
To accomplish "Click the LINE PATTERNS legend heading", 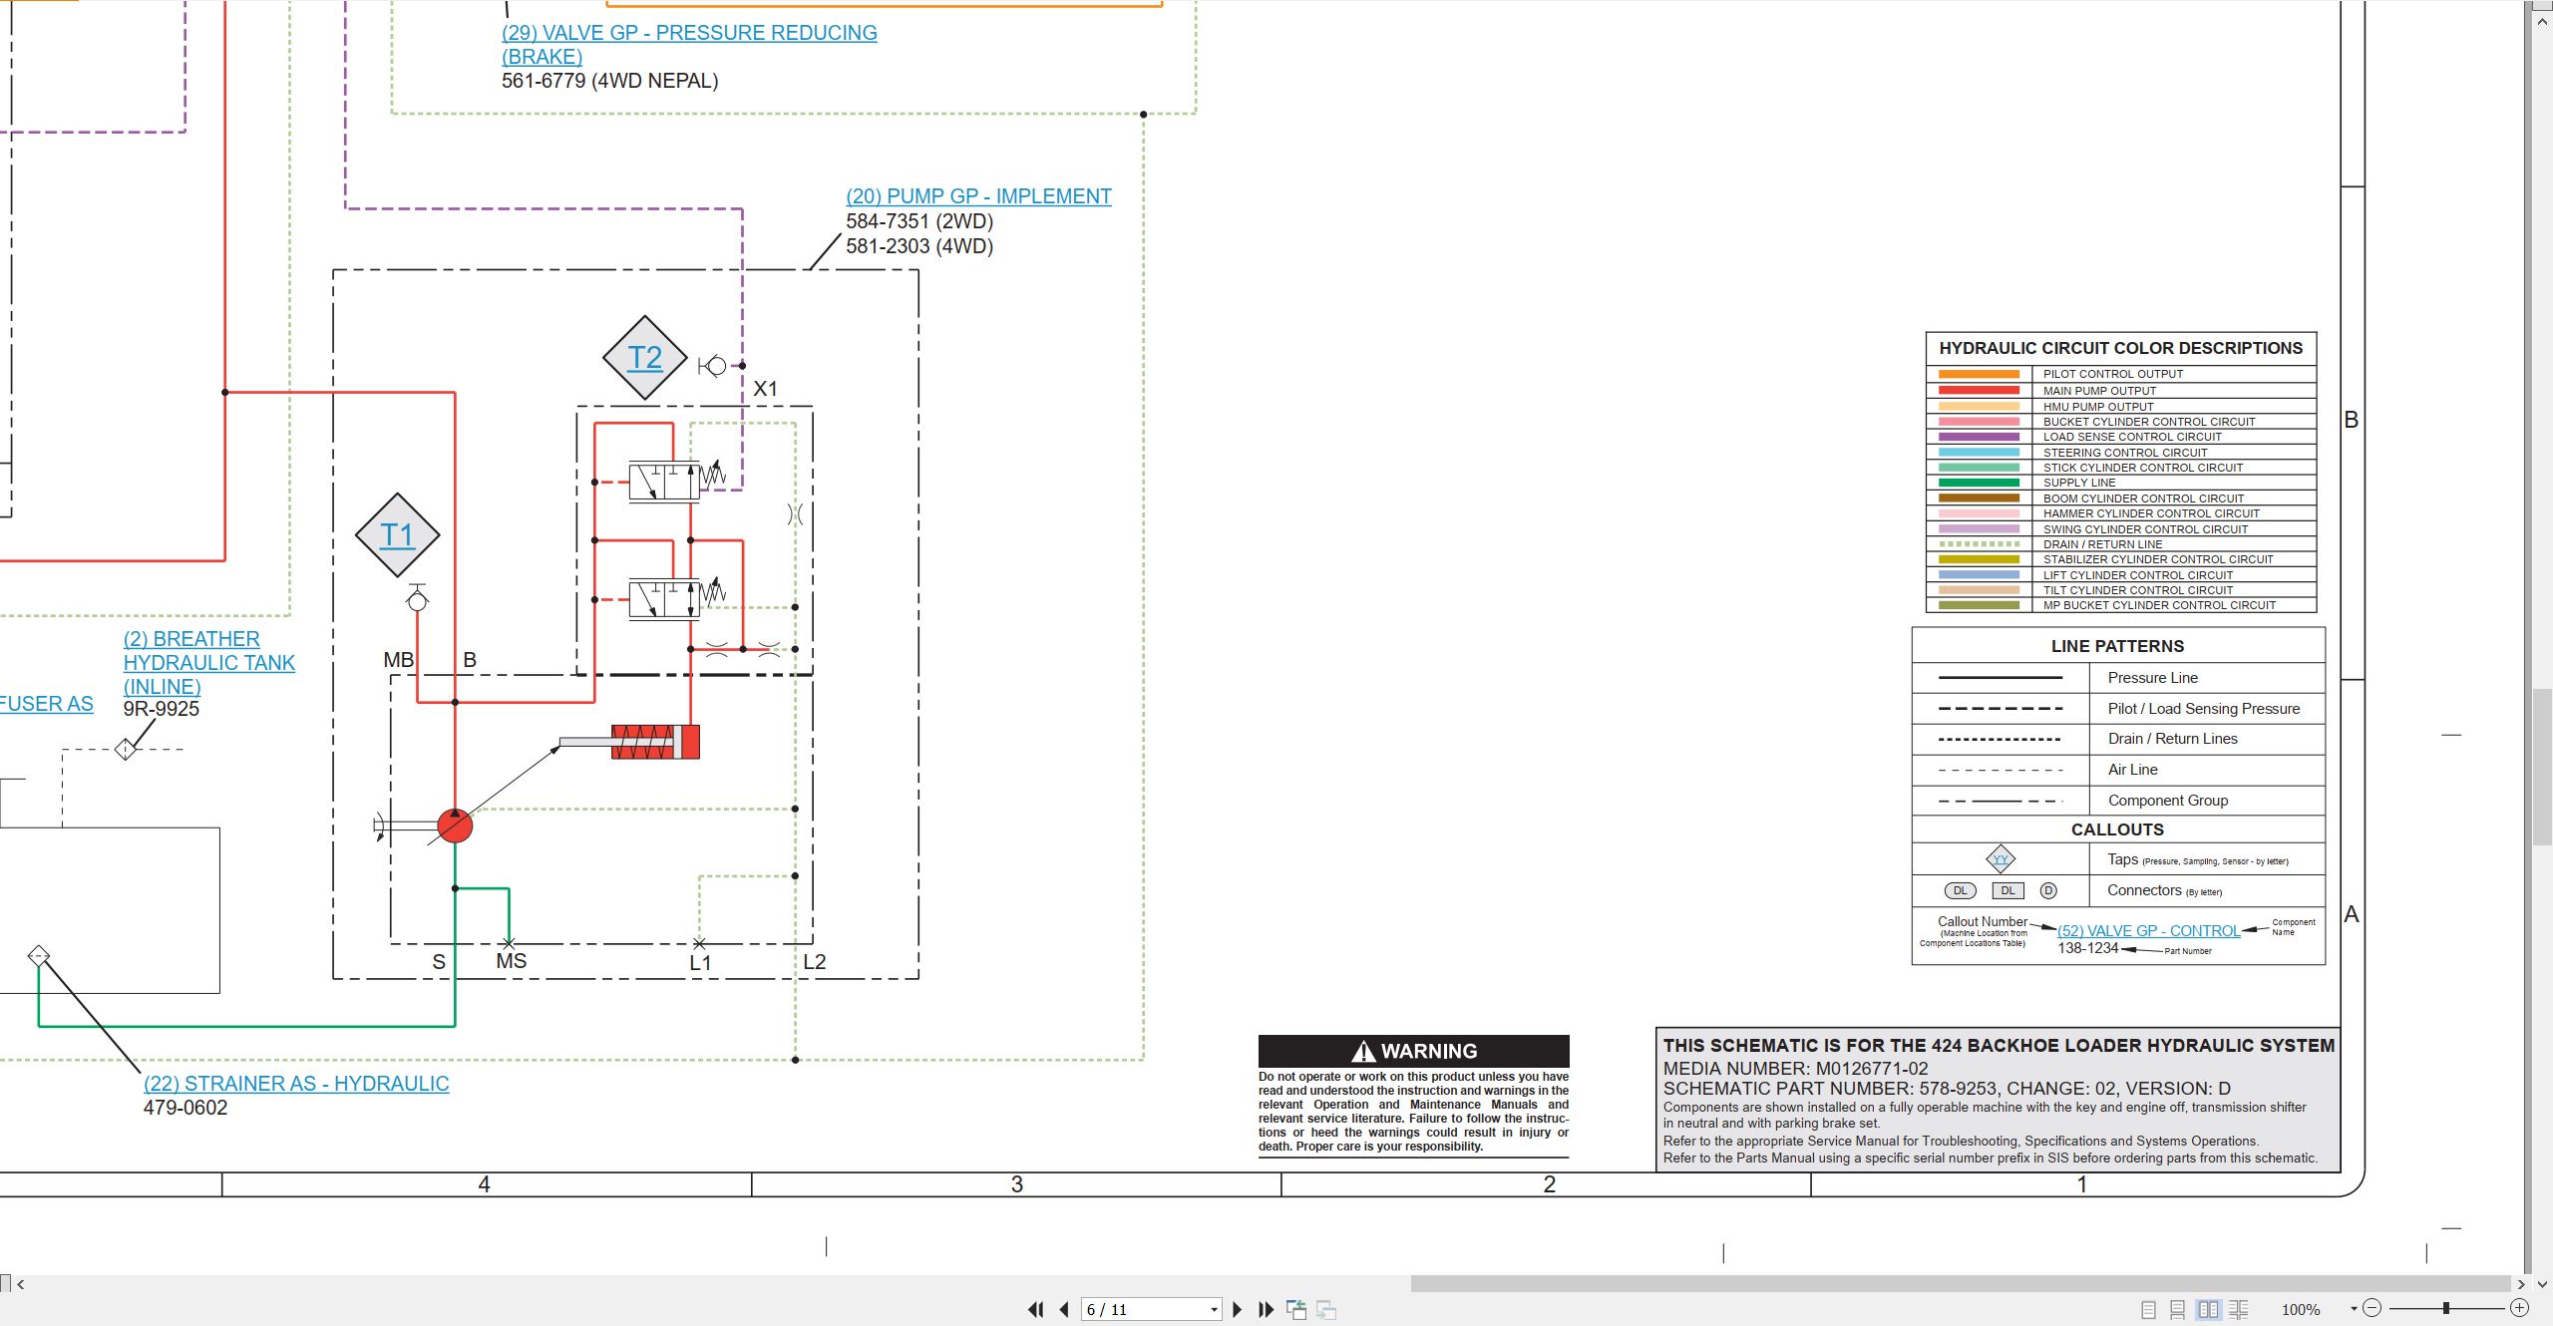I will 2117,646.
